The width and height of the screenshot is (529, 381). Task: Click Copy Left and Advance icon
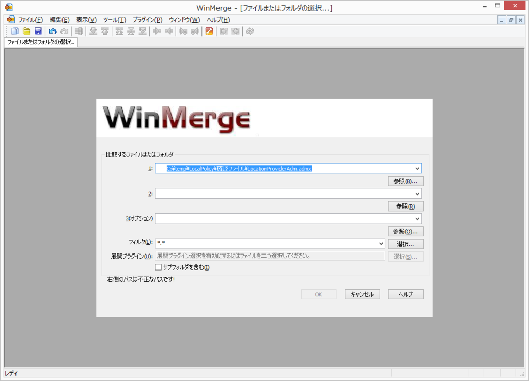(195, 31)
